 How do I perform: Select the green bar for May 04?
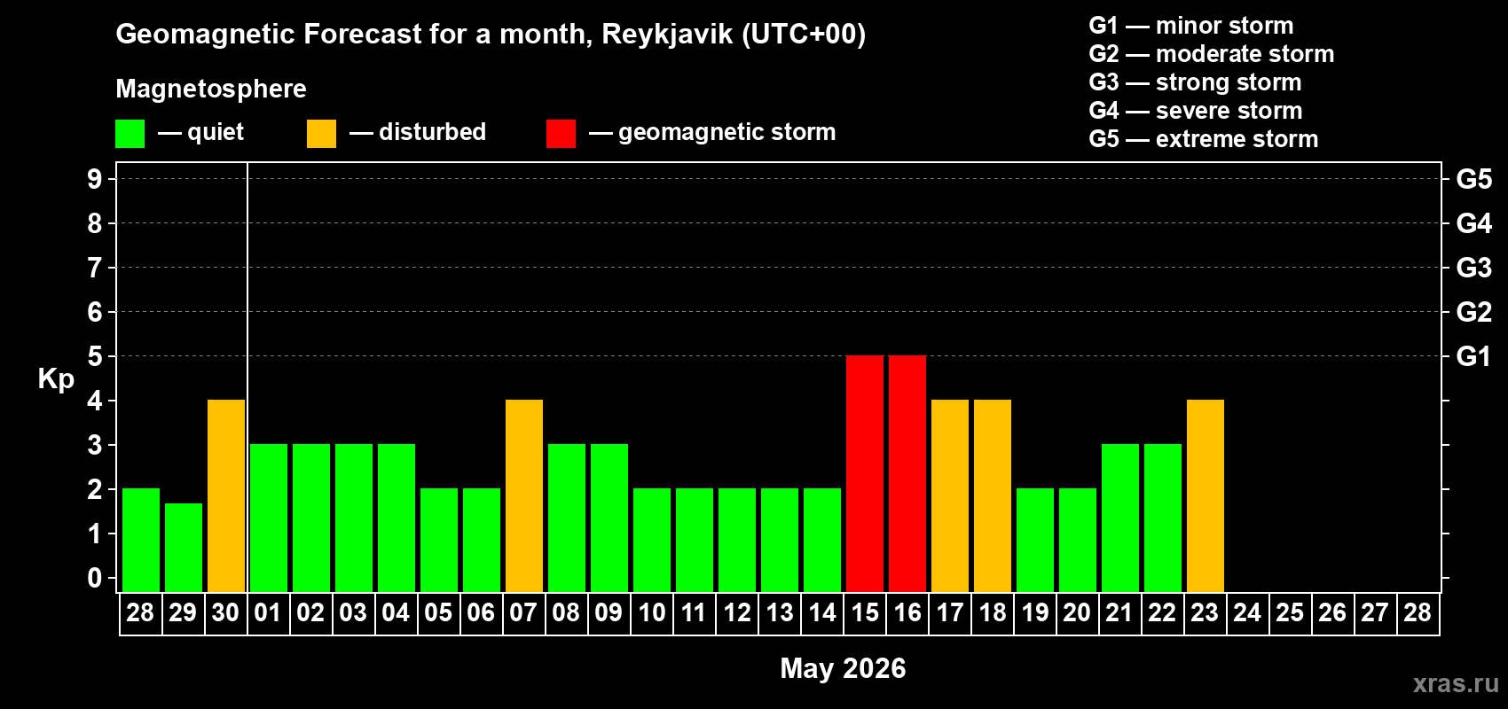[397, 518]
